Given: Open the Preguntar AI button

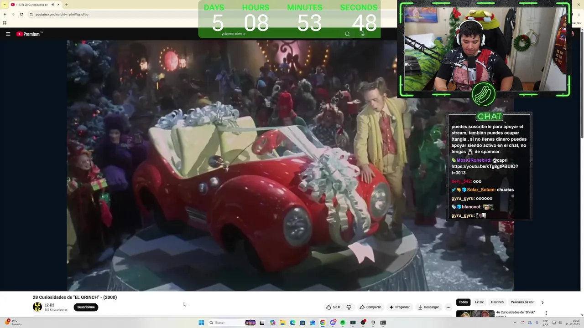Looking at the screenshot, I should pyautogui.click(x=399, y=307).
